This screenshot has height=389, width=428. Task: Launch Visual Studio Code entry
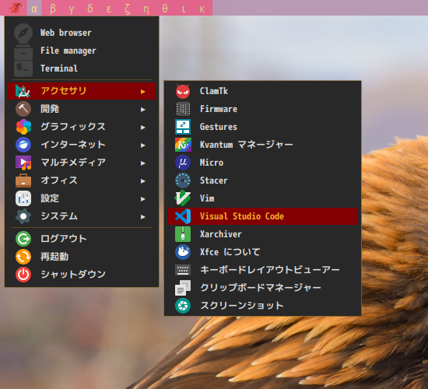tap(262, 216)
